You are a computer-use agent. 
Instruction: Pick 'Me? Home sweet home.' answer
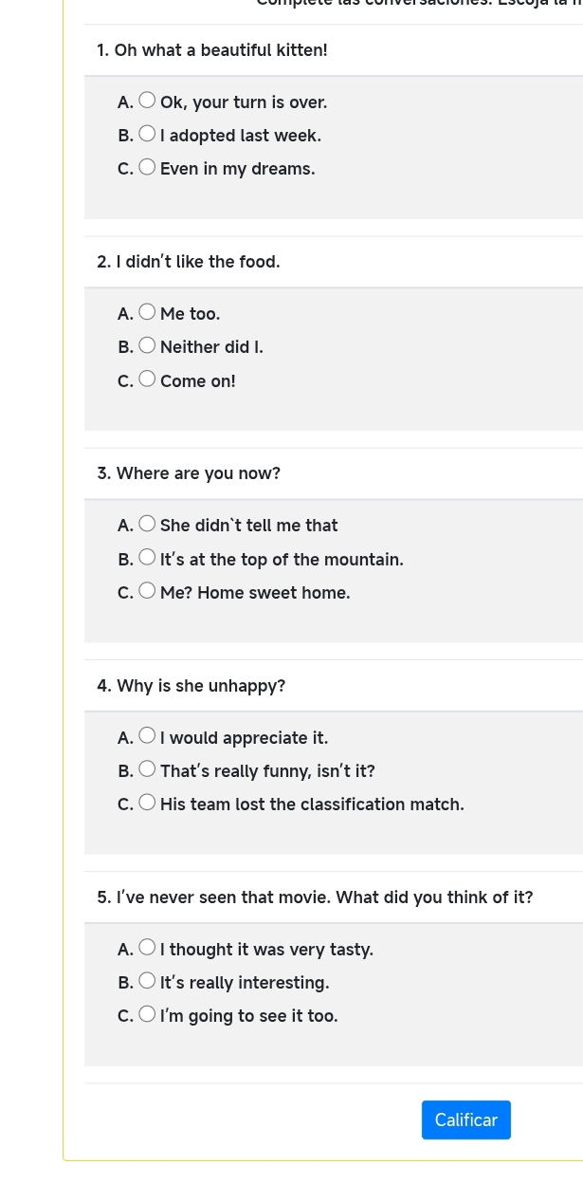pyautogui.click(x=147, y=591)
